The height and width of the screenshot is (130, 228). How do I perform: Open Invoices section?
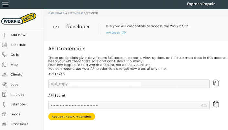coord(17,94)
